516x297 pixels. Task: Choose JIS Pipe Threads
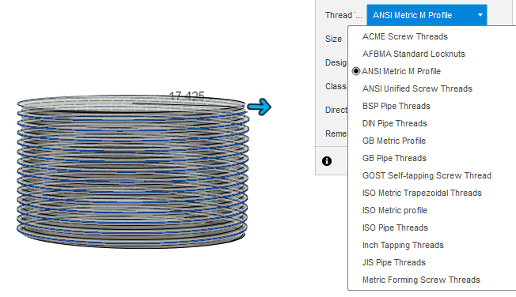pos(394,263)
